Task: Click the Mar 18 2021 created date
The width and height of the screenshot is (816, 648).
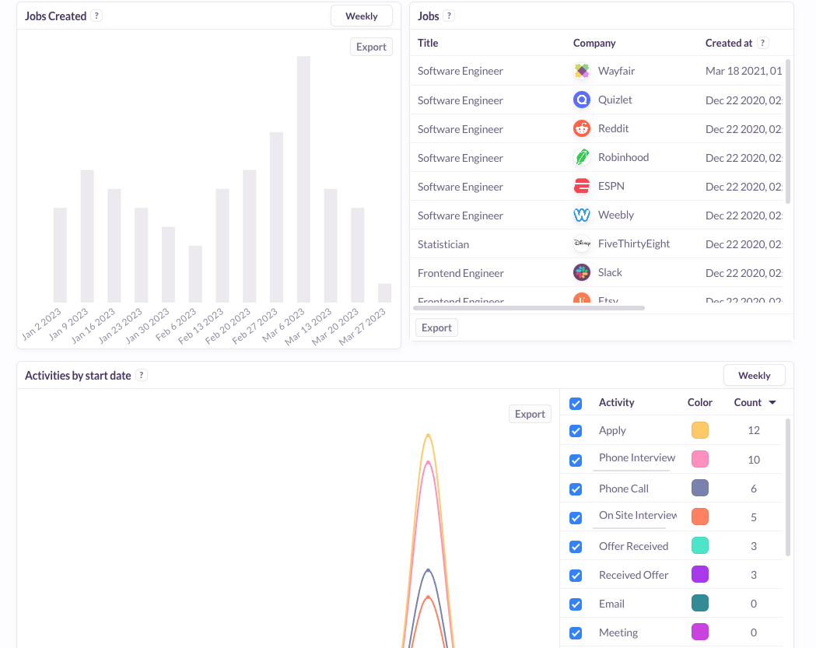Action: 744,71
